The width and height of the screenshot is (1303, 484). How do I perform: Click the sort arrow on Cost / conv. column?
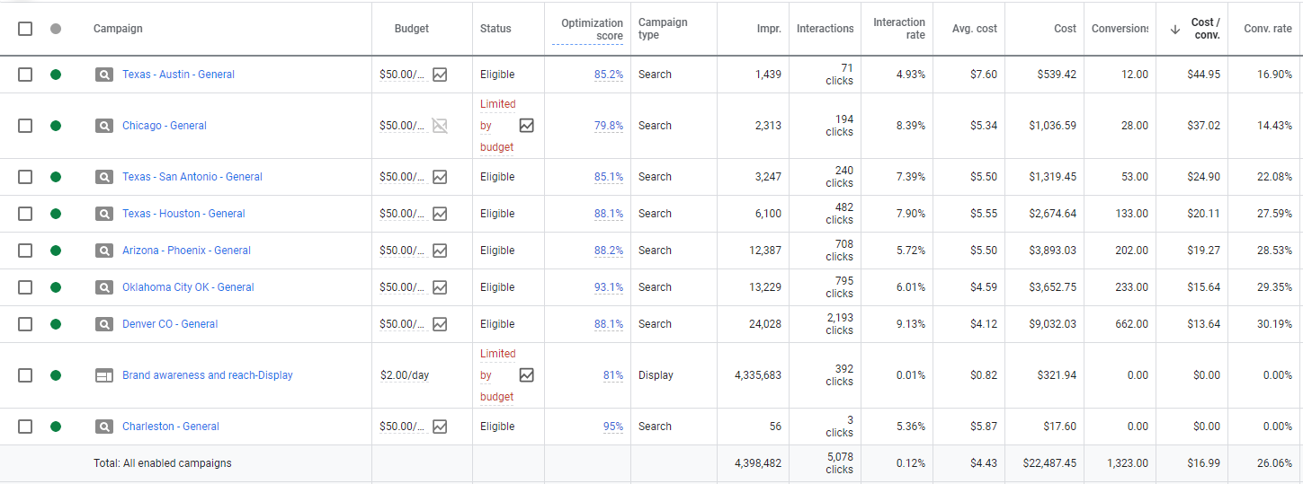[x=1174, y=29]
